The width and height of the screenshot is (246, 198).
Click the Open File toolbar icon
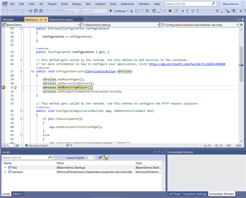click(x=30, y=11)
